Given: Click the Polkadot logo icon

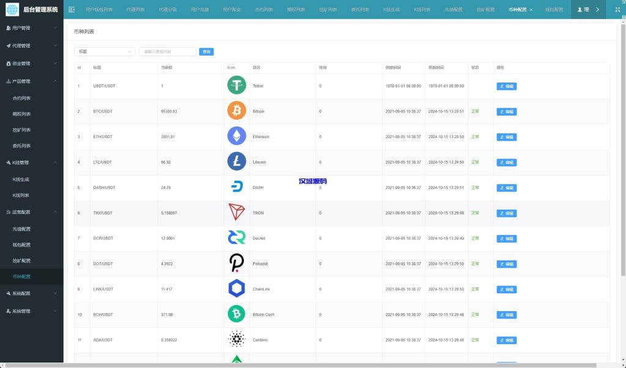Looking at the screenshot, I should (x=237, y=263).
